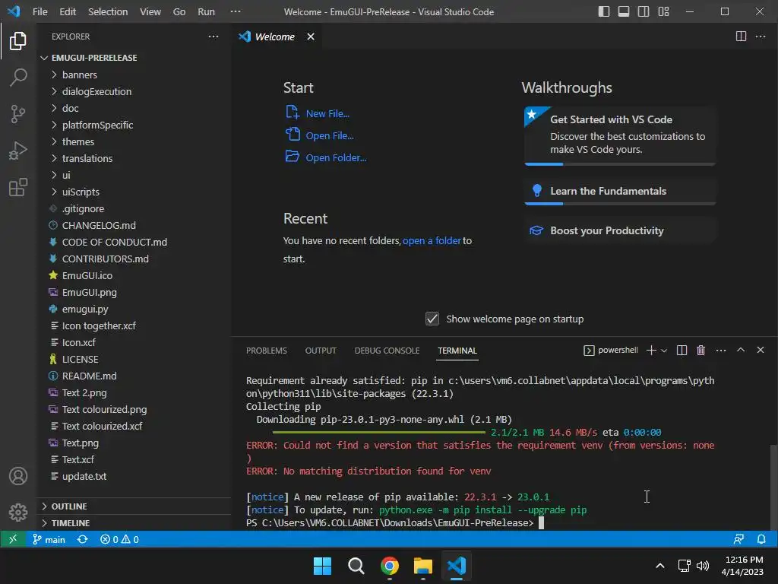Open notifications bell
778x584 pixels.
pos(761,539)
